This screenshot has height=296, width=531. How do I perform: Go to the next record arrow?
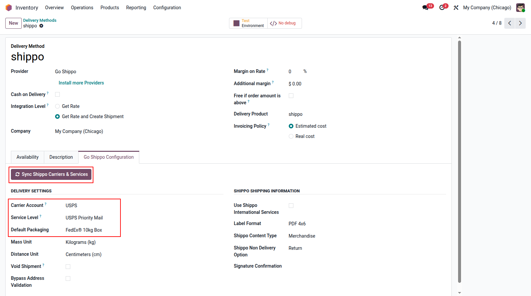click(x=520, y=23)
